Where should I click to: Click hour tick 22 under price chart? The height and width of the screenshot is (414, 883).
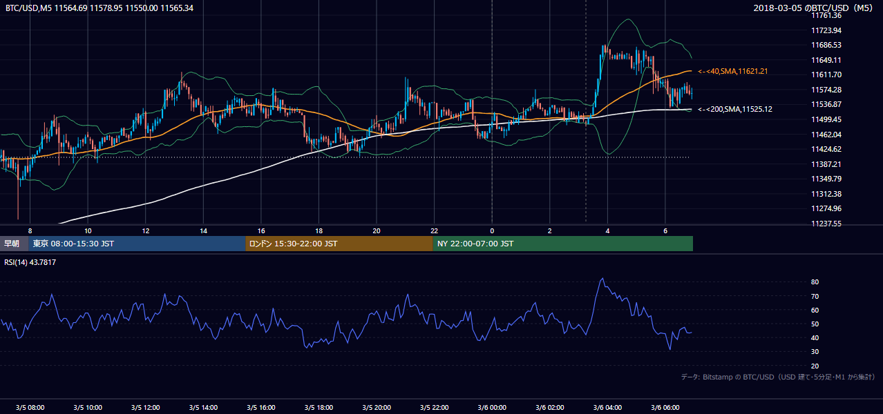(x=434, y=230)
